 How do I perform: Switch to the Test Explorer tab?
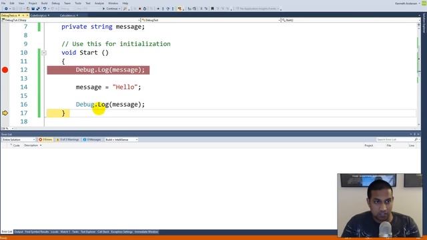88,232
